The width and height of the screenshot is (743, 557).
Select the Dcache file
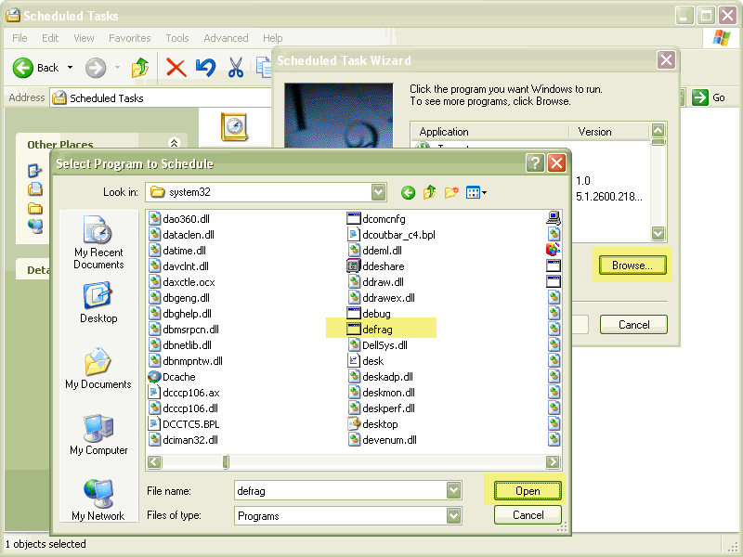pyautogui.click(x=172, y=377)
